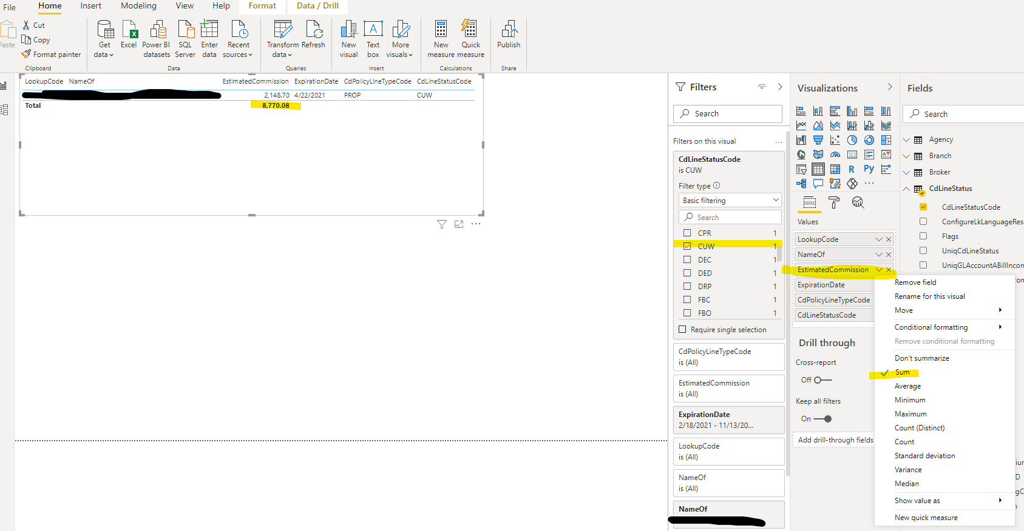Click Enter data ribbon button
Screen dimensions: 1024x531
[209, 39]
